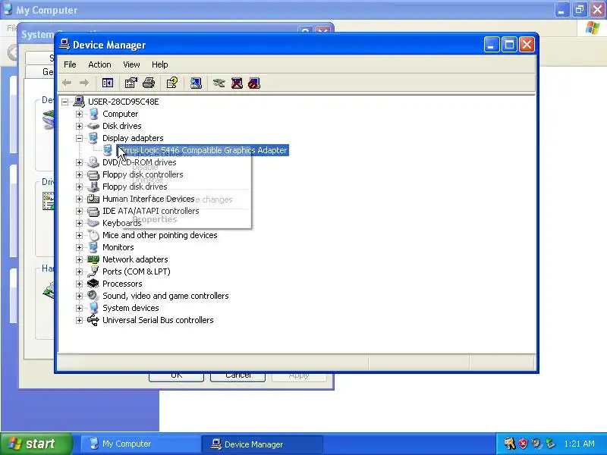Collapse the Display adapters node

[80, 138]
